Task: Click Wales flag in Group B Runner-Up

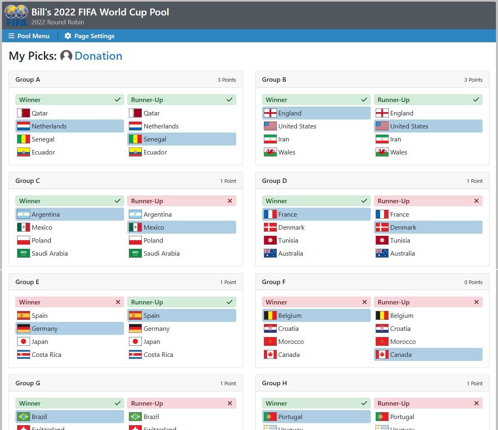Action: [x=382, y=152]
